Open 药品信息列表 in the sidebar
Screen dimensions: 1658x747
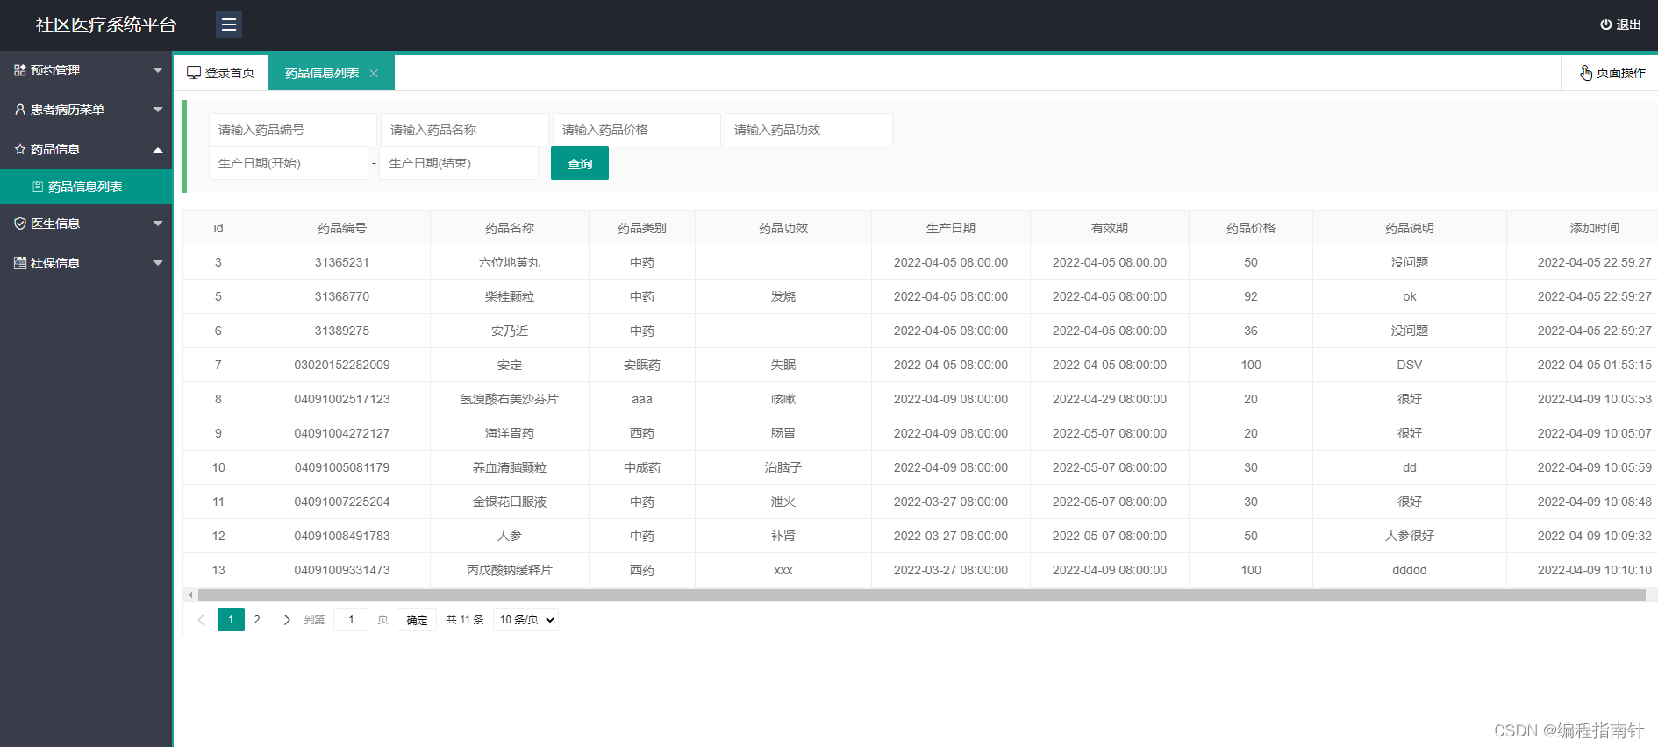point(86,187)
